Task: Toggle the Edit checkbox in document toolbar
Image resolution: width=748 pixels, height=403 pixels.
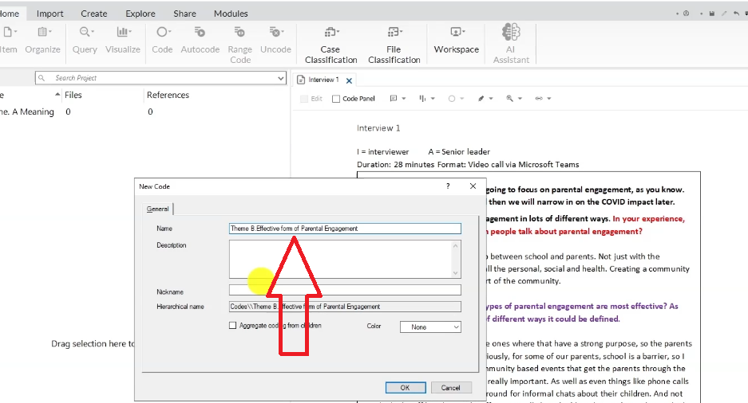Action: (x=304, y=99)
